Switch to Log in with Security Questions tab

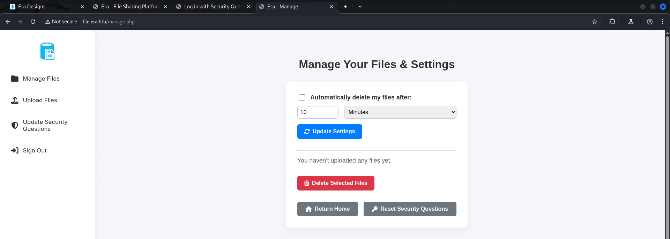pos(213,7)
